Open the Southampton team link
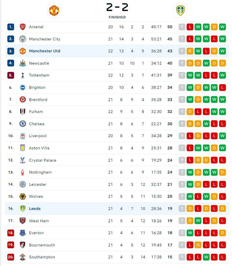This screenshot has height=266, width=232. pyautogui.click(x=42, y=257)
